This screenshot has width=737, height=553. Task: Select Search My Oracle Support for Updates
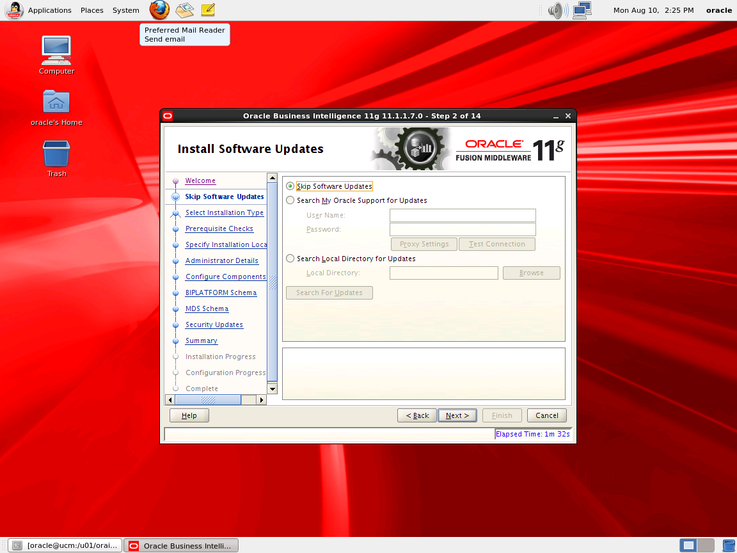click(290, 200)
